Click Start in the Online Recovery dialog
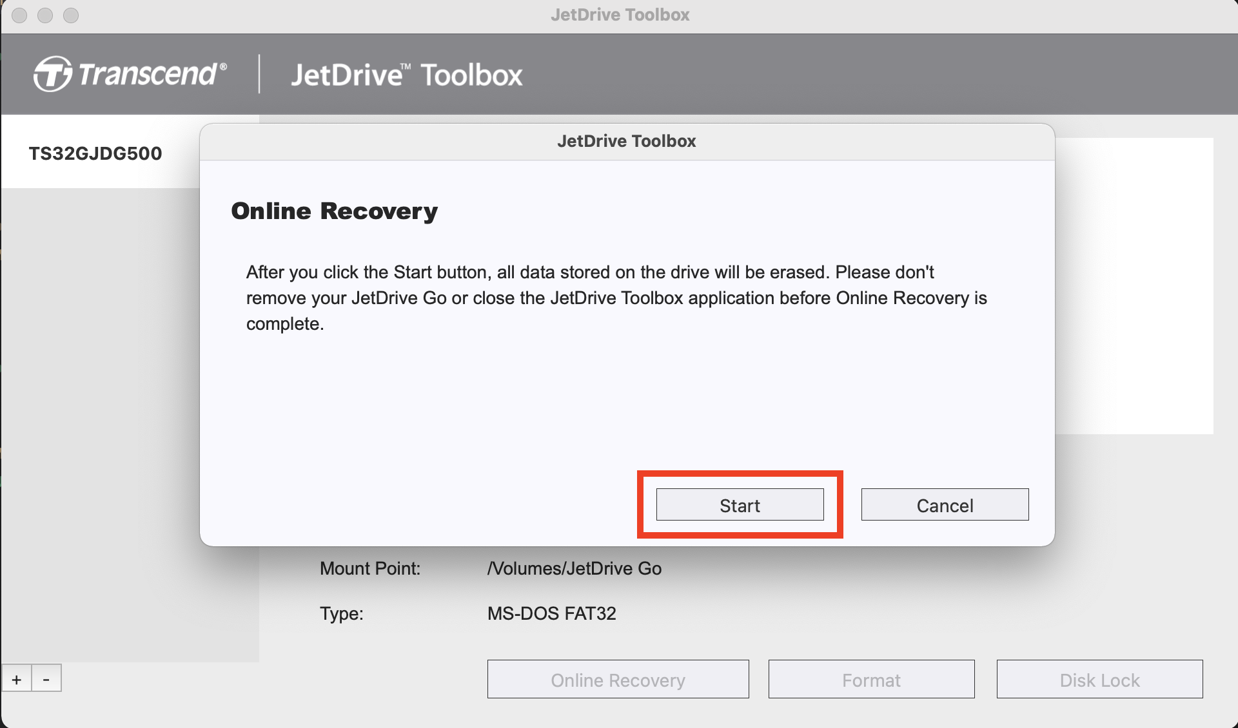The height and width of the screenshot is (728, 1238). 740,504
